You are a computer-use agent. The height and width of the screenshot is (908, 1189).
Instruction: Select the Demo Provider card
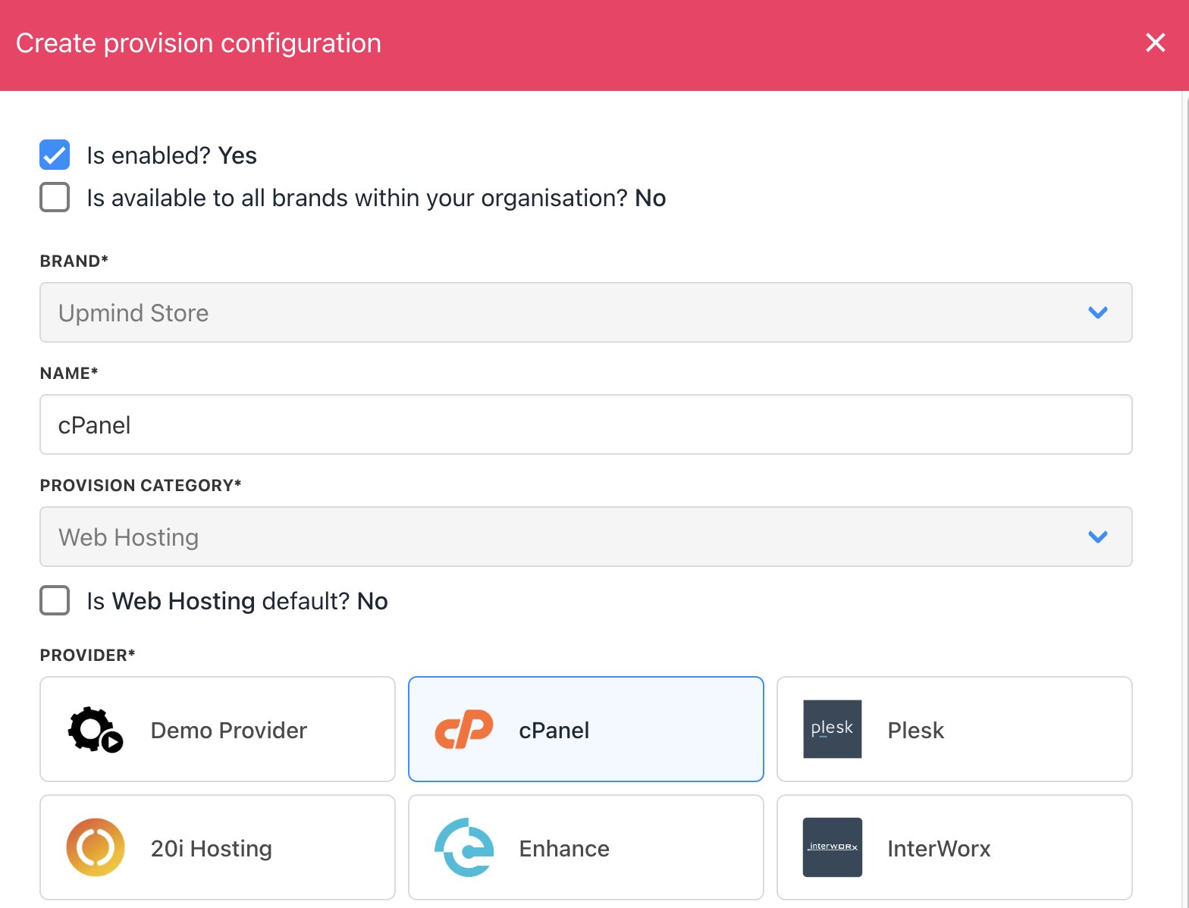point(218,729)
